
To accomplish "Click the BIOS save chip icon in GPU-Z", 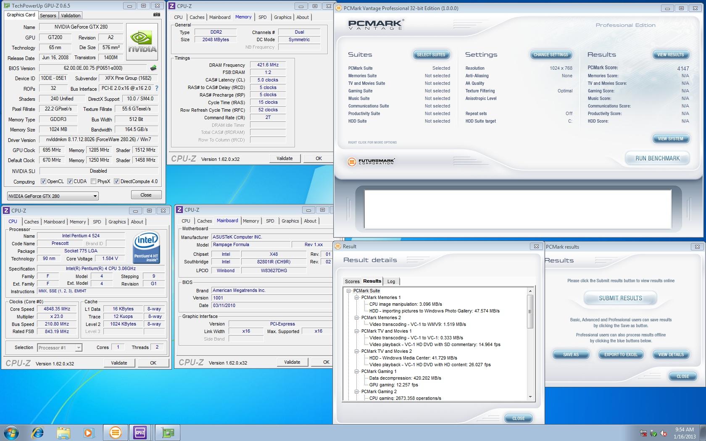I will (153, 68).
